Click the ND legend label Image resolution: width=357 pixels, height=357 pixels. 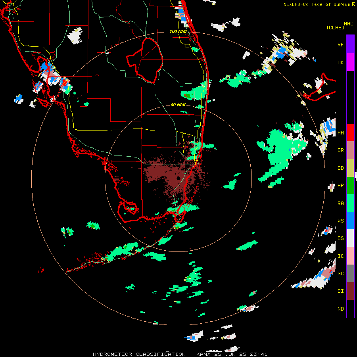coord(340,309)
